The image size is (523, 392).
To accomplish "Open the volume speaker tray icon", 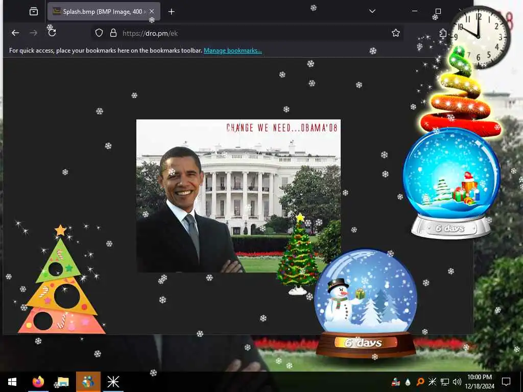I will 457,382.
